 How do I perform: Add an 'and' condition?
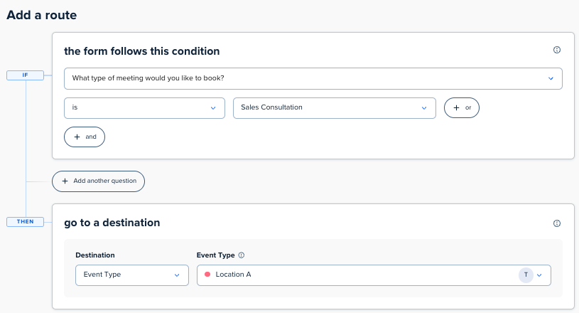pos(85,137)
